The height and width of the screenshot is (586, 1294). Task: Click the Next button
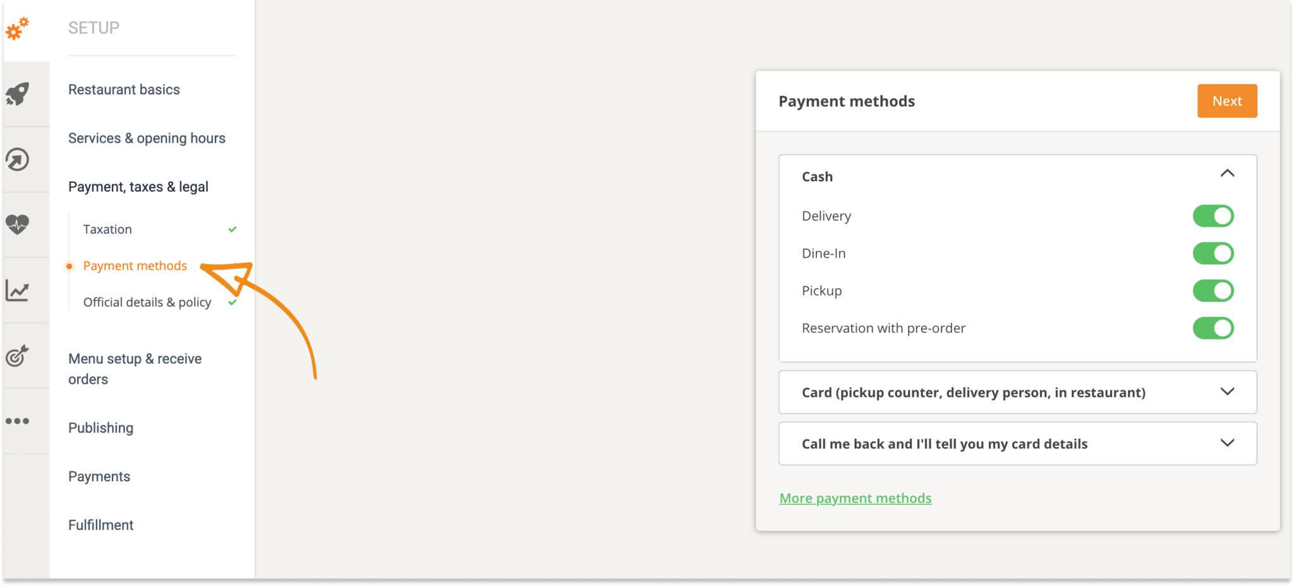[x=1226, y=100]
